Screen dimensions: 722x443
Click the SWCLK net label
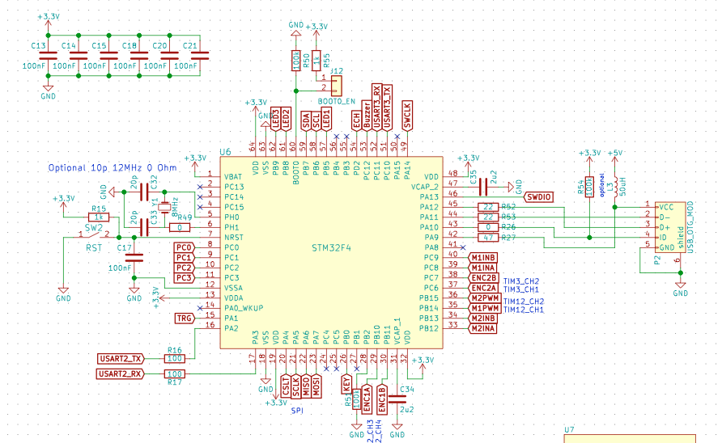pyautogui.click(x=407, y=116)
